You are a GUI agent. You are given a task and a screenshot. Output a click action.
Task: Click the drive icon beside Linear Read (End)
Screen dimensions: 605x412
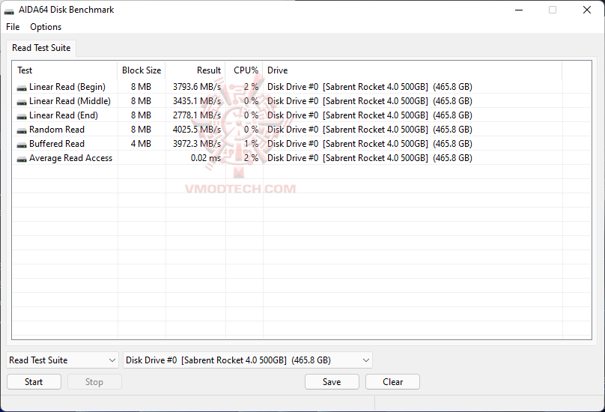(22, 117)
